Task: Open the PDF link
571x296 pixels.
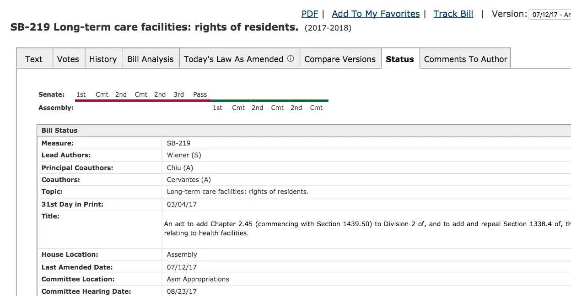Action: pyautogui.click(x=309, y=14)
